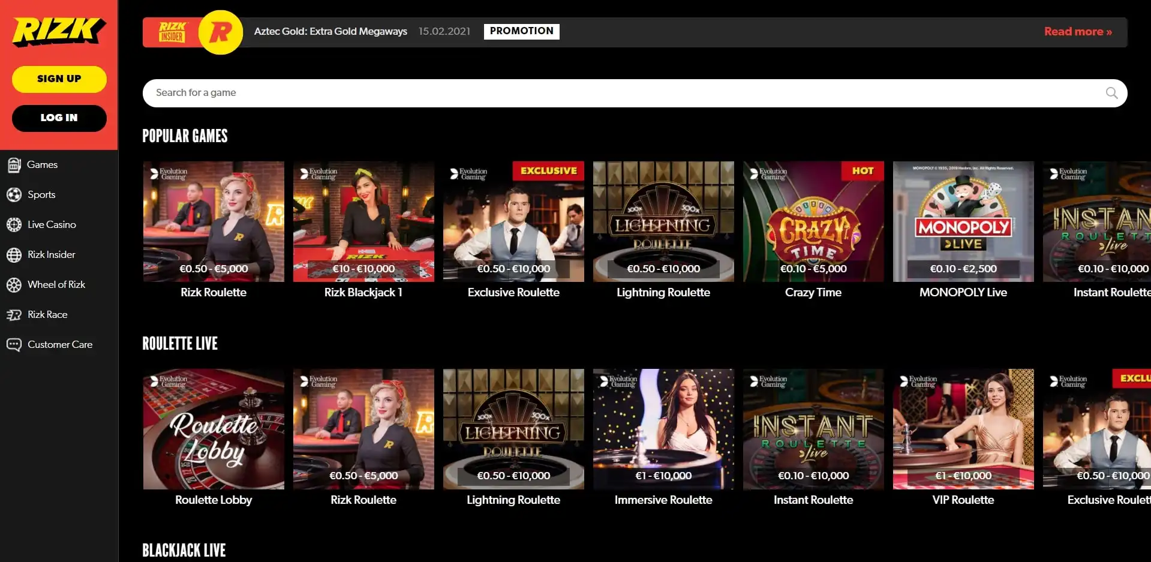Open Live Casino from sidebar menu
This screenshot has height=562, width=1151.
pyautogui.click(x=52, y=225)
